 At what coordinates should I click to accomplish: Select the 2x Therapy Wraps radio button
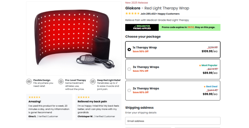(129, 91)
